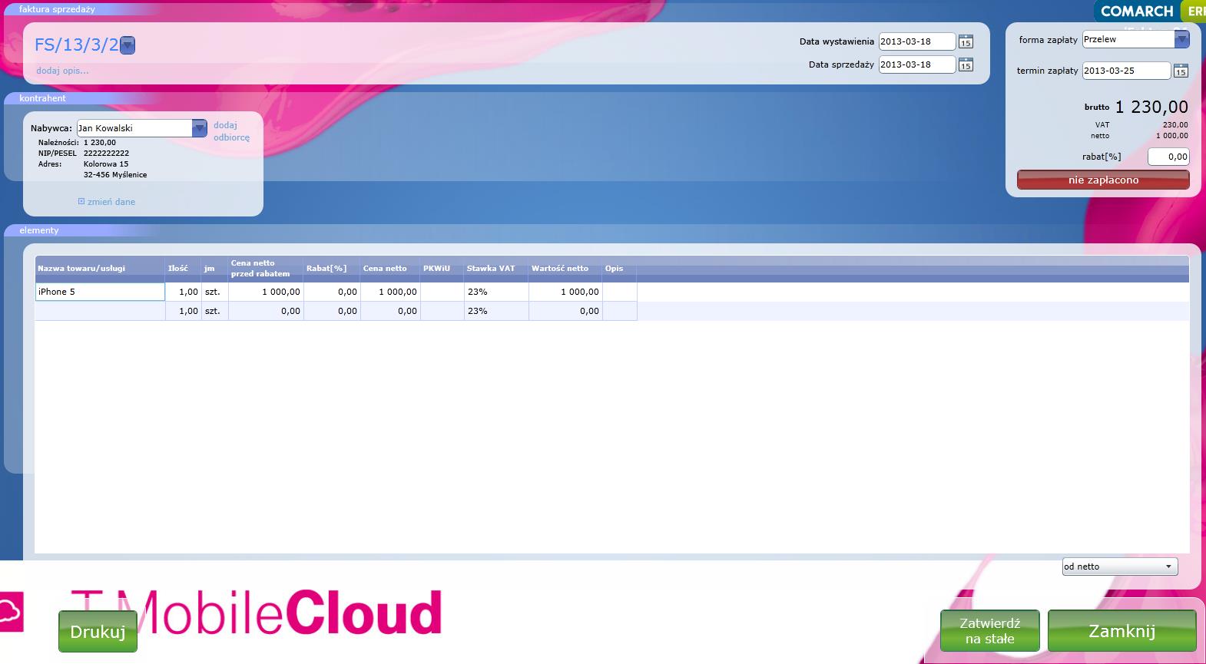Image resolution: width=1206 pixels, height=664 pixels.
Task: Select iPhone 5 row Rabat[%] cell
Action: click(x=332, y=292)
